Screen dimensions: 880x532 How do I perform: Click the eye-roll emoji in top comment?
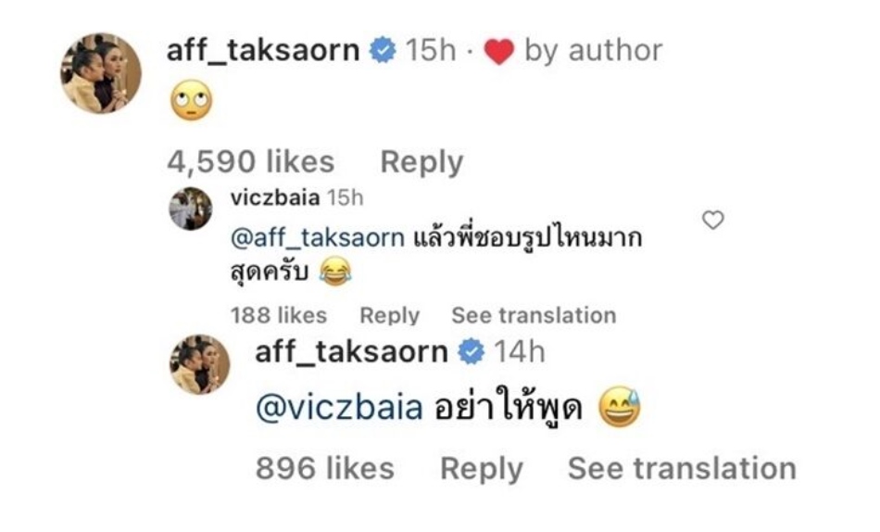pos(192,100)
